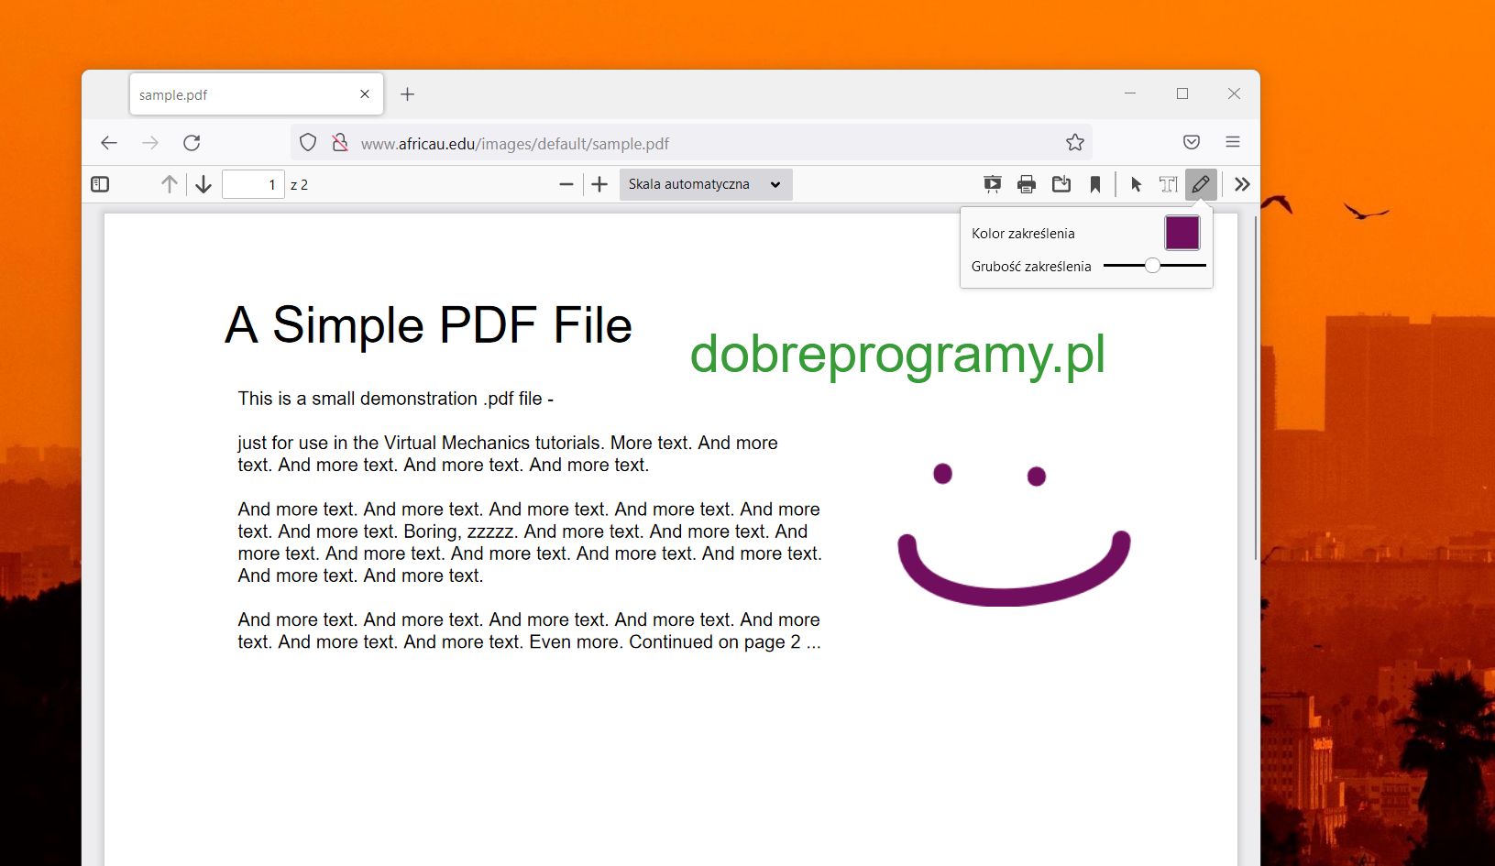Go back with browser back arrow
Viewport: 1495px width, 866px height.
pos(109,143)
